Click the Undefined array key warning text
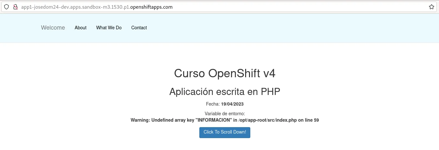The width and height of the screenshot is (439, 150). (225, 120)
